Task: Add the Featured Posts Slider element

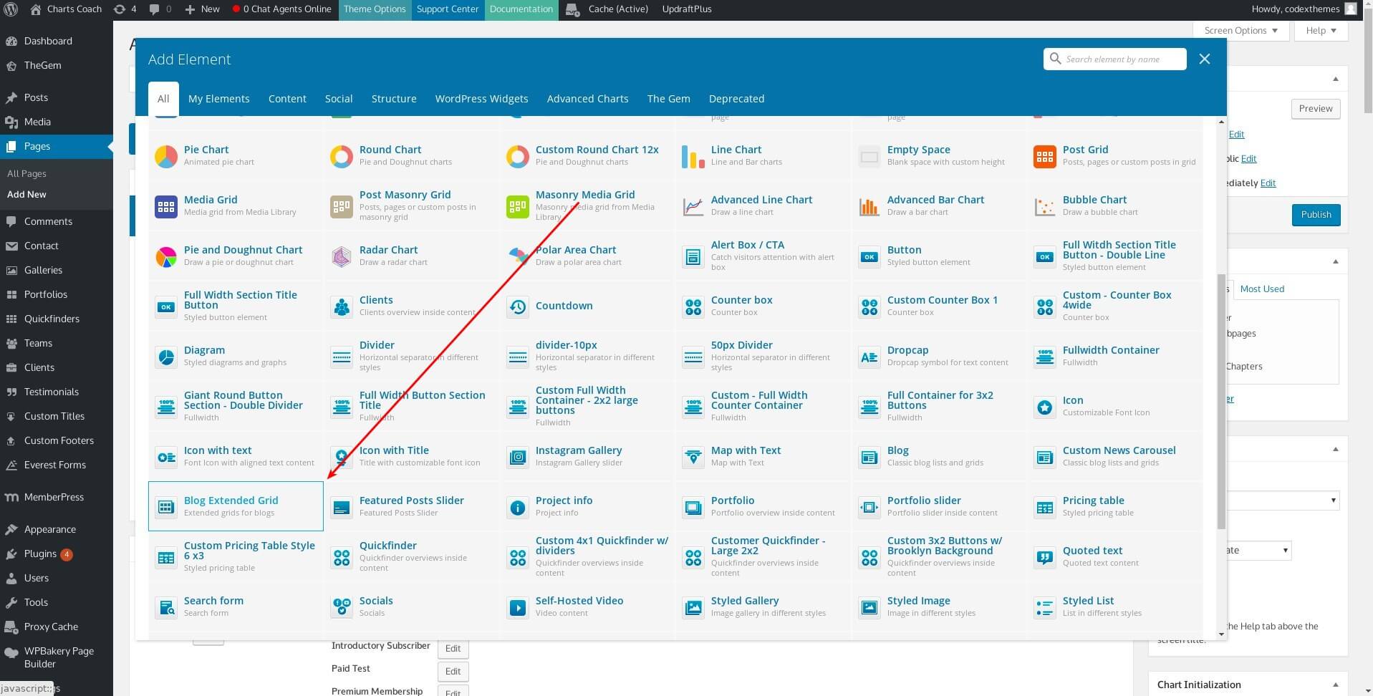Action: click(411, 507)
